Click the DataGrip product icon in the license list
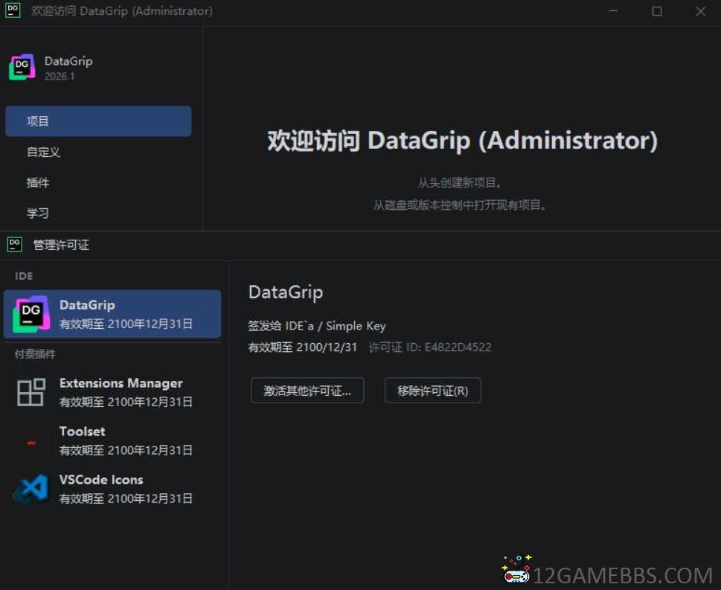This screenshot has height=590, width=721. pyautogui.click(x=31, y=314)
